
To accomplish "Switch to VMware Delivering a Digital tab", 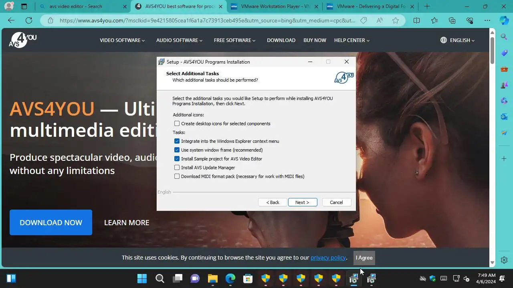I will point(370,6).
